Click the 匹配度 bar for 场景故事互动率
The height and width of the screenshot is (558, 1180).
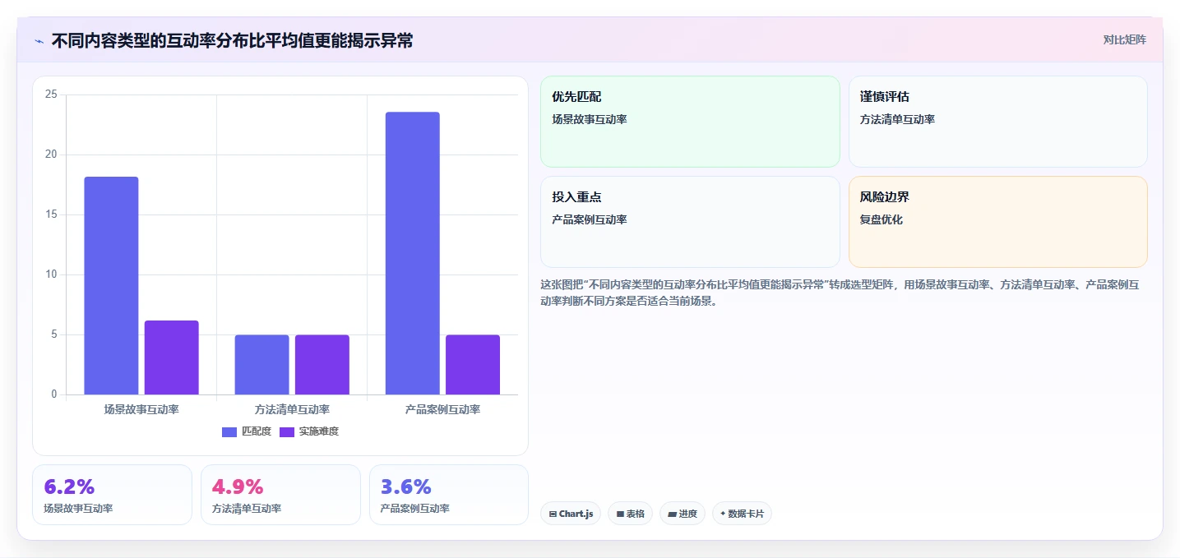pos(111,286)
